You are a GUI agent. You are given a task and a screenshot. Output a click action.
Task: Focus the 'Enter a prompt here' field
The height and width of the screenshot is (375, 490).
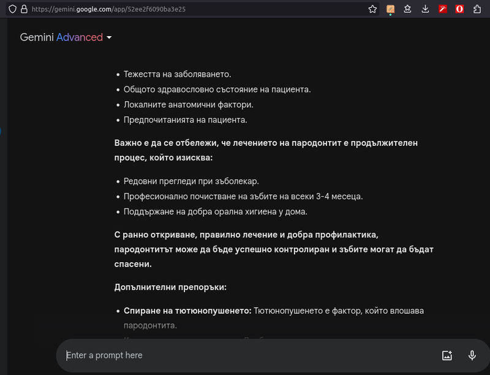coord(245,355)
